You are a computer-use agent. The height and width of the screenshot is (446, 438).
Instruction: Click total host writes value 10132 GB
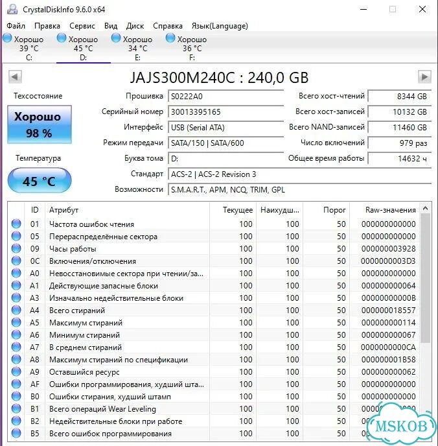(400, 111)
